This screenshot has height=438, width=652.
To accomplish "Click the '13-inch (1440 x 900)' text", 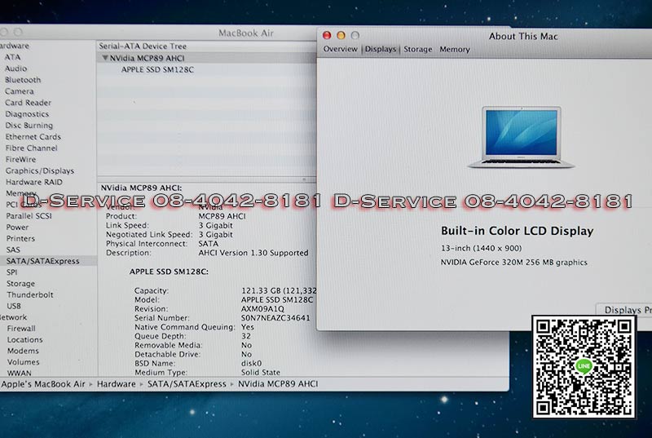I will 481,248.
